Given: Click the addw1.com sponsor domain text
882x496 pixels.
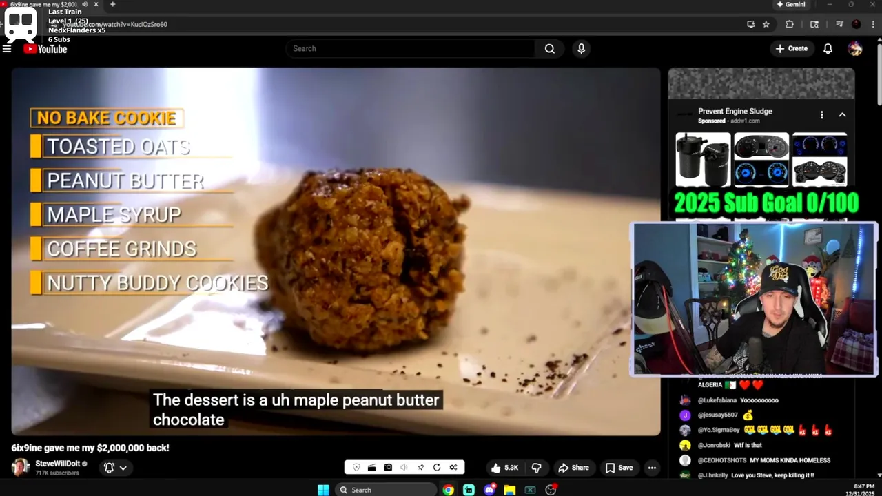Looking at the screenshot, I should pos(743,121).
